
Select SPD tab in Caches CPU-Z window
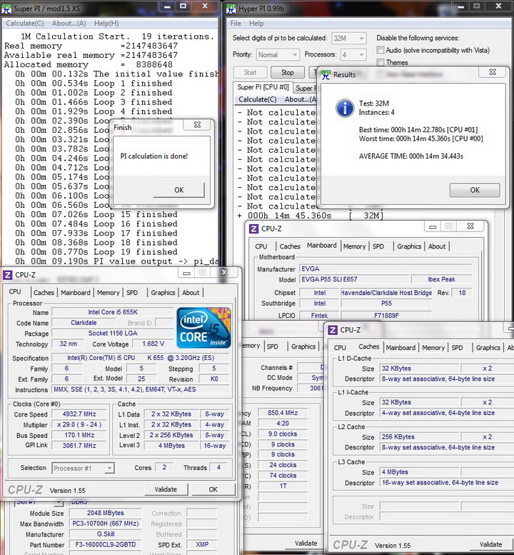pos(457,348)
